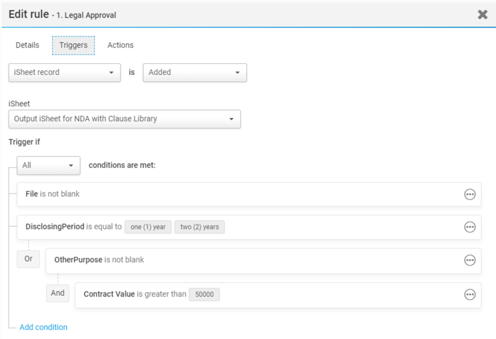Open the Output iSheet for NDA dropdown
This screenshot has width=496, height=339.
[124, 119]
